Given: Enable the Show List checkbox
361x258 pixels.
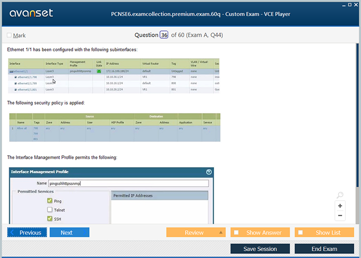Looking at the screenshot, I should [301, 233].
